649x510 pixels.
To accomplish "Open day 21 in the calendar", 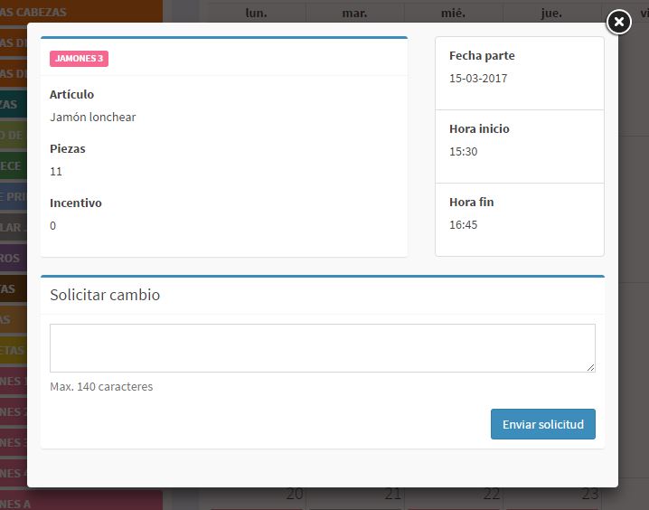I will point(392,495).
